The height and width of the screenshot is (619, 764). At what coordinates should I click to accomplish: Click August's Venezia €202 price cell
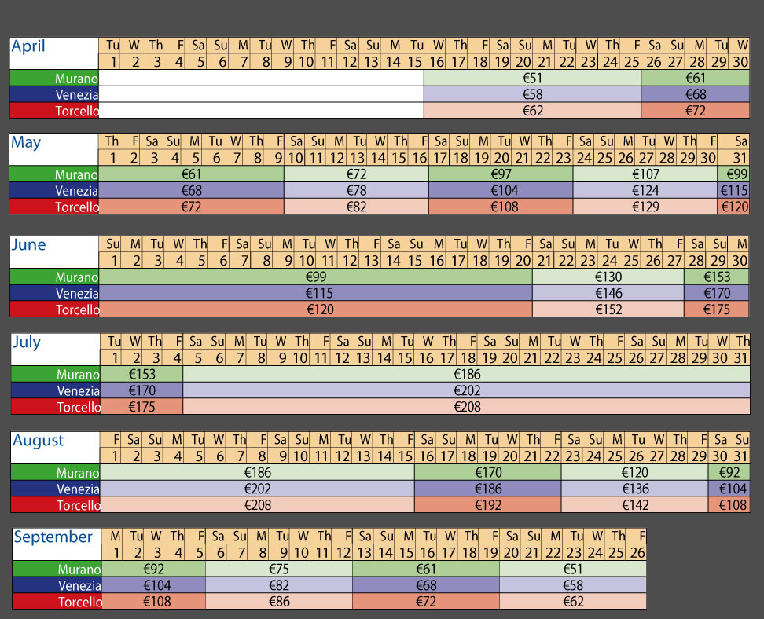(257, 489)
